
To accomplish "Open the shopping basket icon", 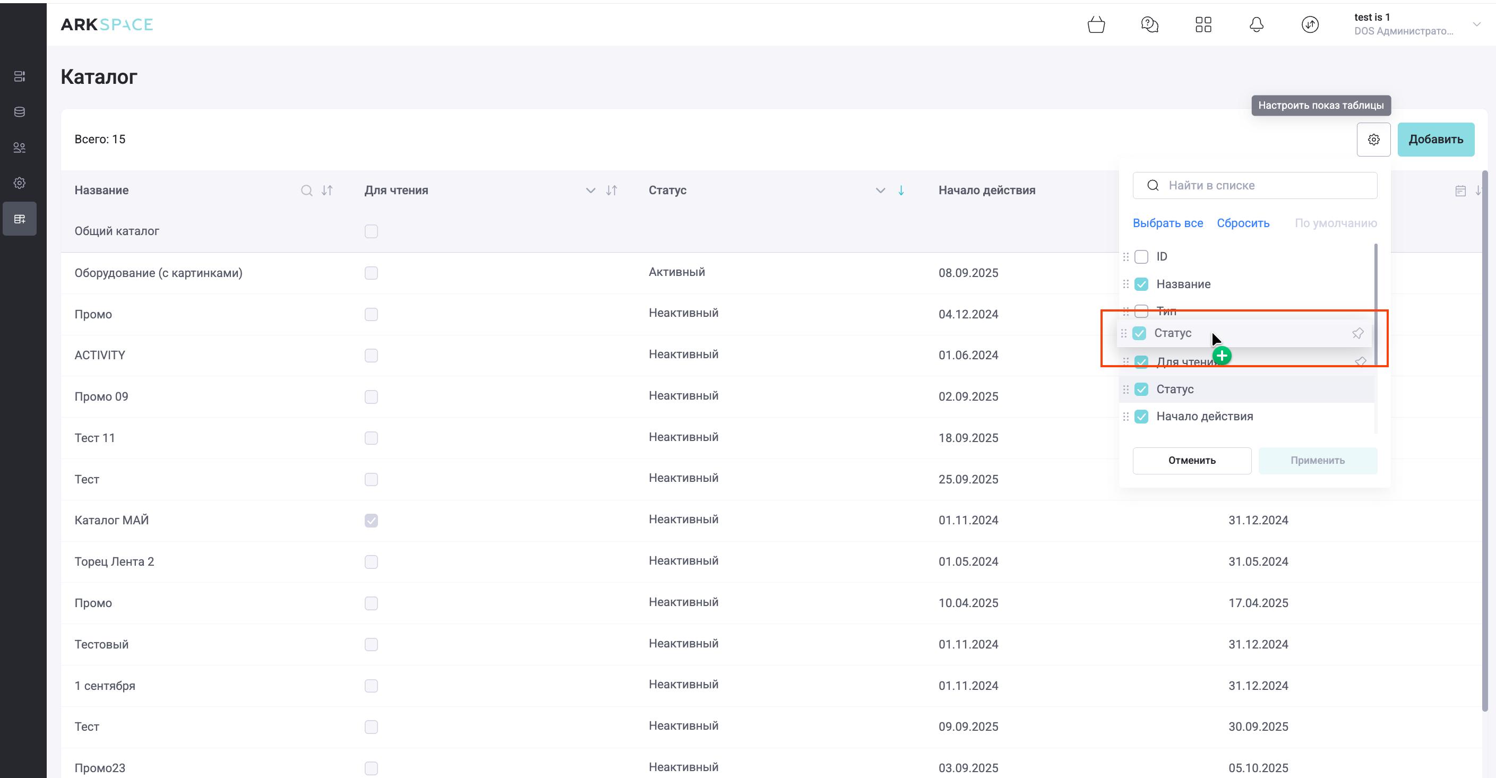I will pos(1096,25).
